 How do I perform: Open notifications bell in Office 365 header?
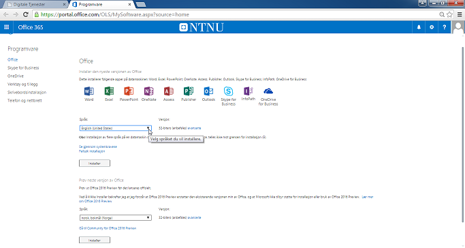pyautogui.click(x=419, y=27)
